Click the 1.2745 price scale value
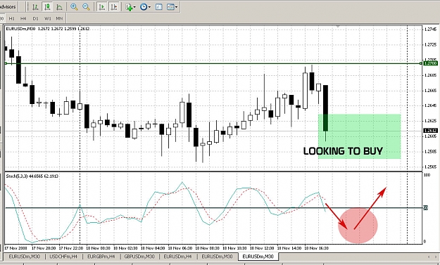 pos(430,29)
